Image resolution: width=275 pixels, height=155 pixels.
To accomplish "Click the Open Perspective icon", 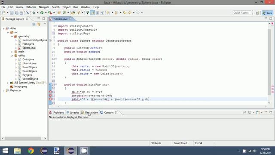I will coord(257,13).
